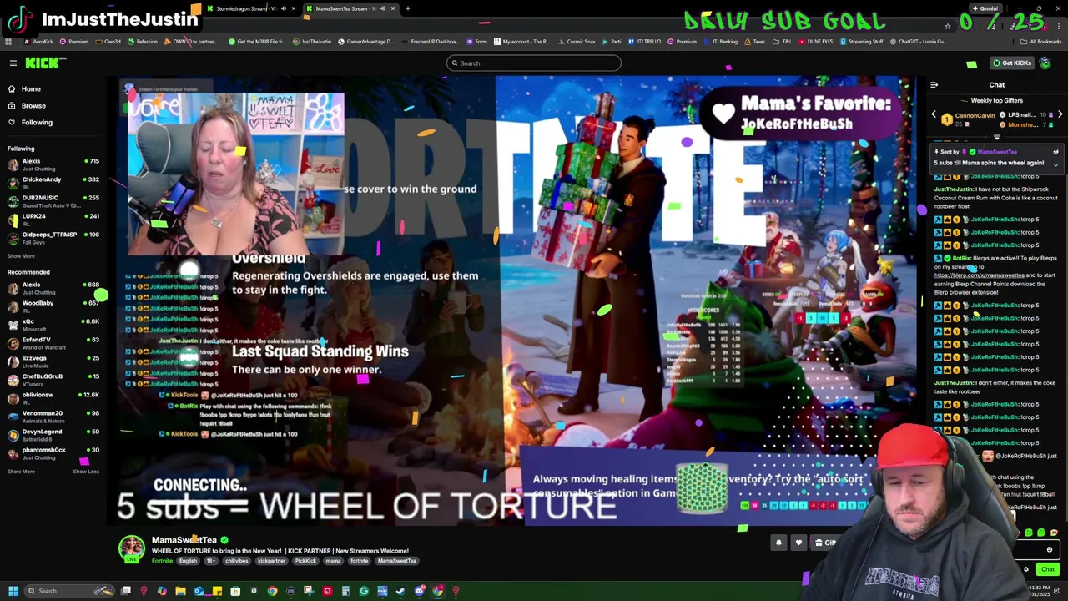Viewport: 1068px width, 601px height.
Task: Open JustTheJustin bookmark
Action: click(312, 42)
